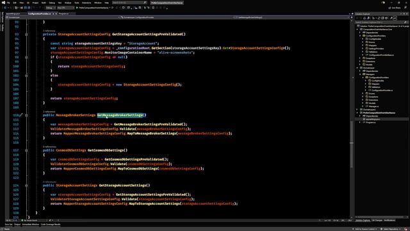Screen dimensions: 410x231
Task: Click Start Without Debugging hollow arrow icon
Action: (x=113, y=8)
